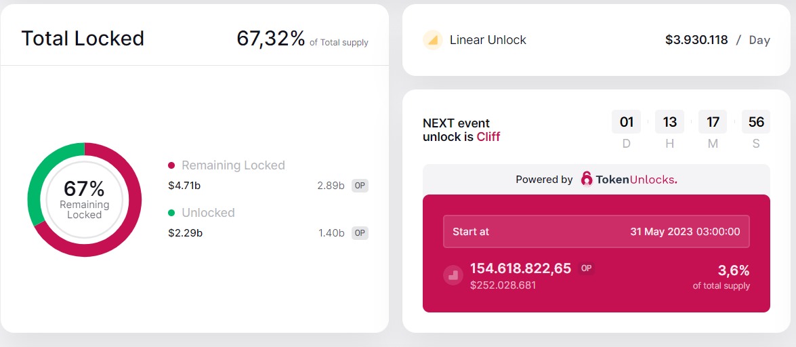
Task: Click the OP badge next to 2.89b
Action: (x=360, y=186)
